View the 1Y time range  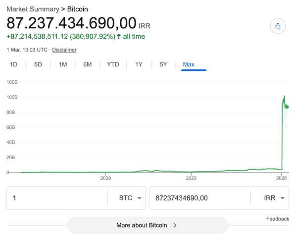(139, 64)
